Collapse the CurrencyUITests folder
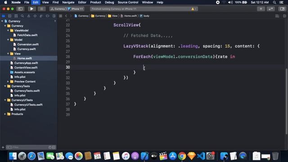The width and height of the screenshot is (288, 162). [x=5, y=100]
